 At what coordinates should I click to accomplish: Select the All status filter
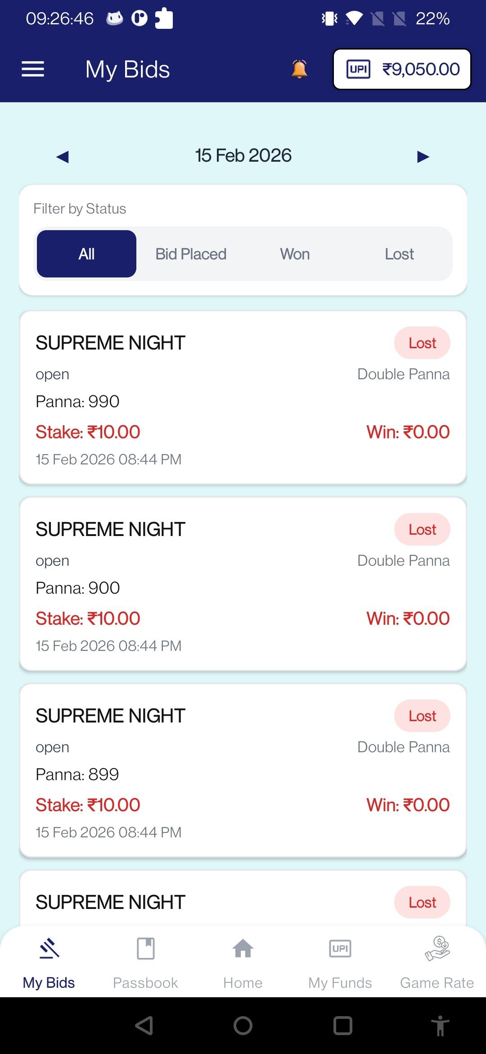click(x=86, y=254)
